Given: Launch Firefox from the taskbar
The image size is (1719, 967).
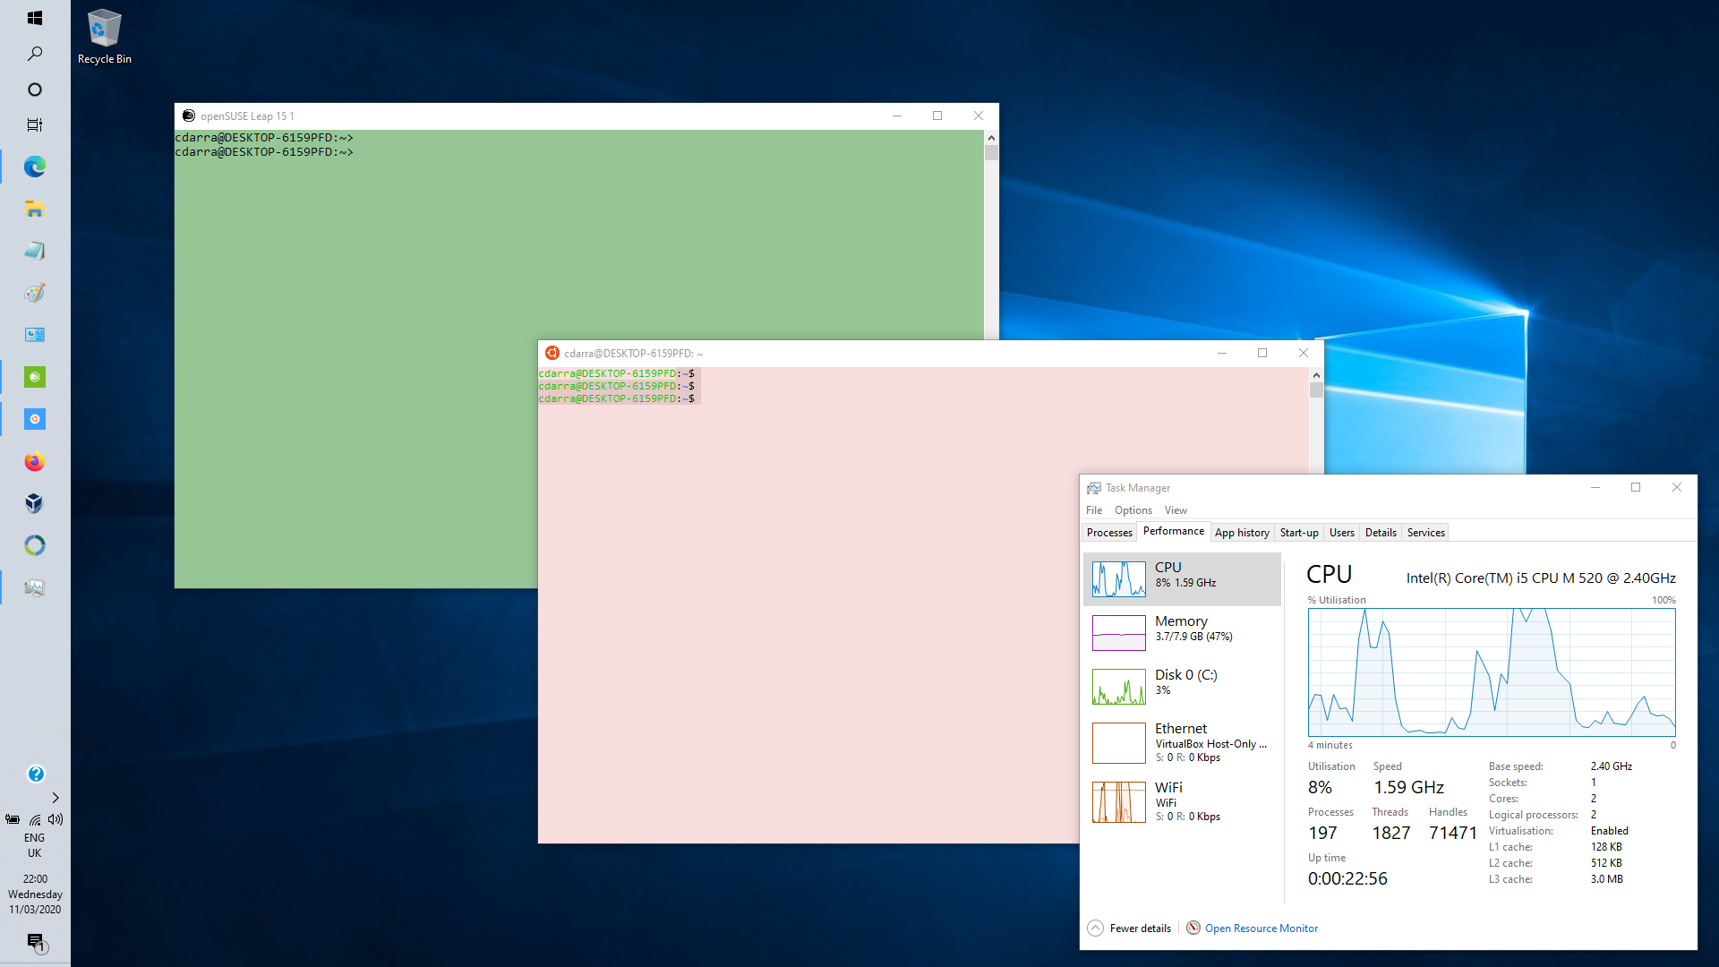Looking at the screenshot, I should click(34, 461).
